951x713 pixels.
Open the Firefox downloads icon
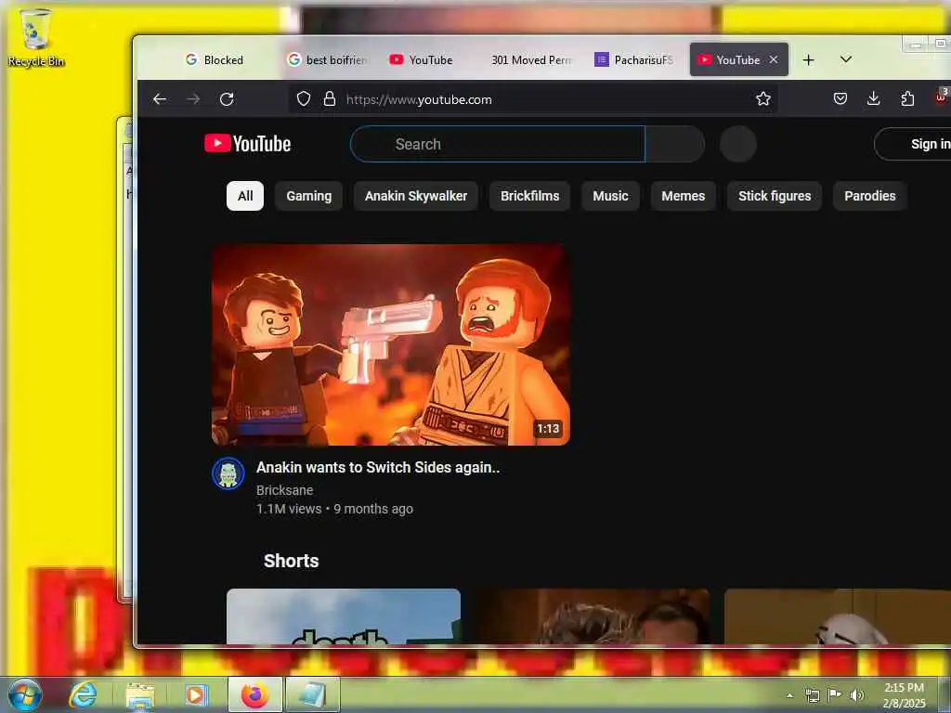(873, 98)
